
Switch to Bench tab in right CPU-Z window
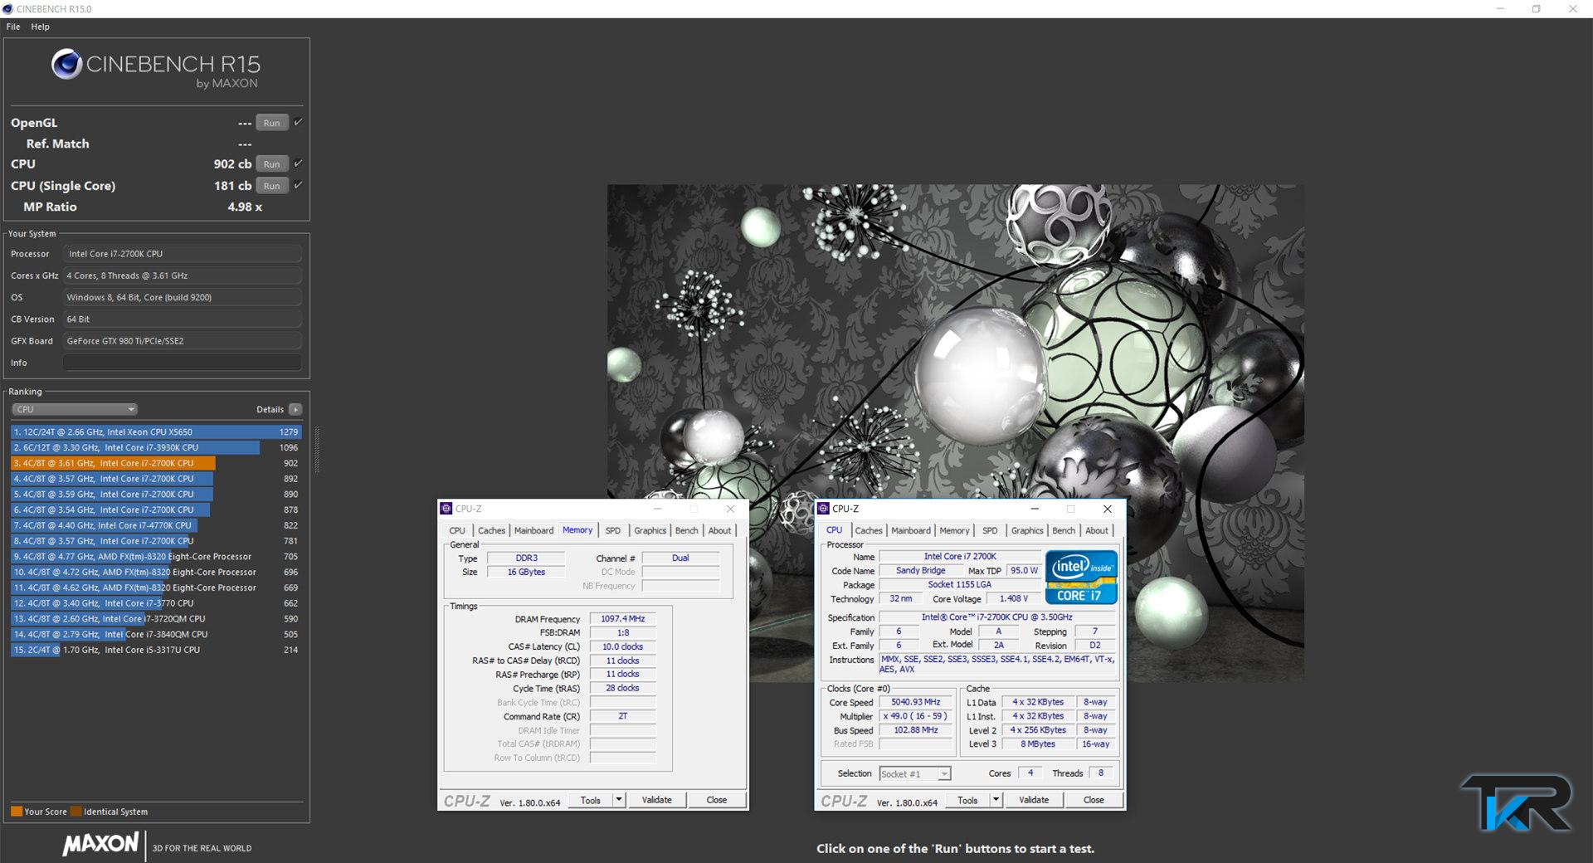tap(1064, 530)
